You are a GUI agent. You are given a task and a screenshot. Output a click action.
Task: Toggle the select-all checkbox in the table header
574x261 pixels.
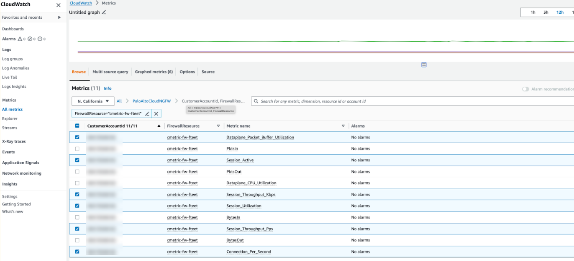click(x=77, y=125)
